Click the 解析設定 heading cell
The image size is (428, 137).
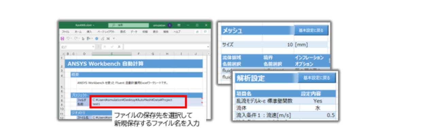pyautogui.click(x=267, y=78)
